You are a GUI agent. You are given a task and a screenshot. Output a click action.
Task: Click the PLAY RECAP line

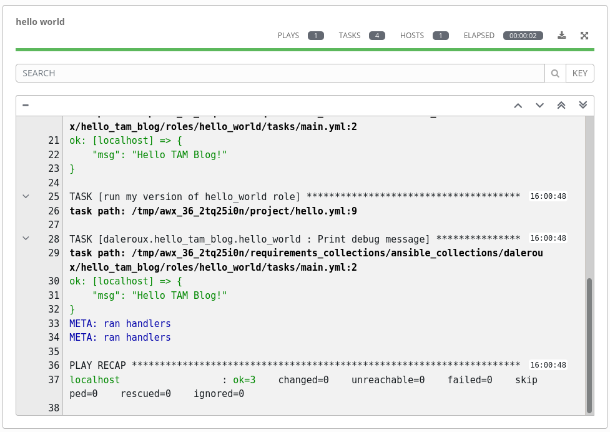coord(295,365)
